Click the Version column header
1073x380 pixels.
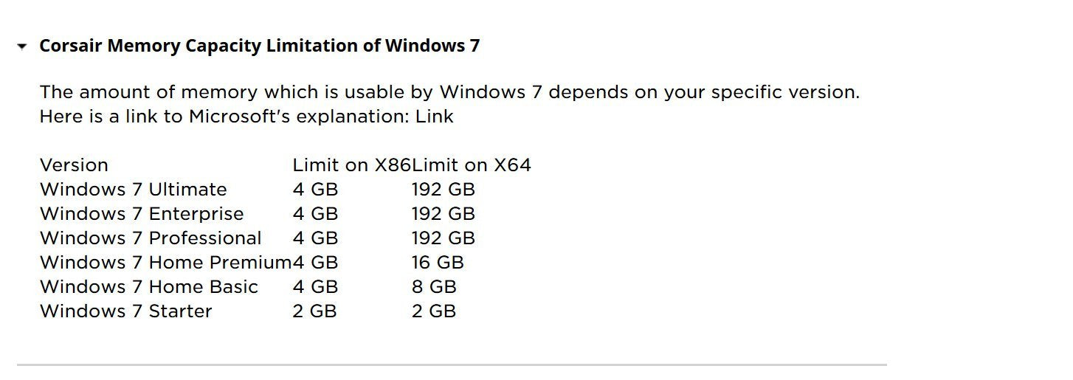click(74, 165)
